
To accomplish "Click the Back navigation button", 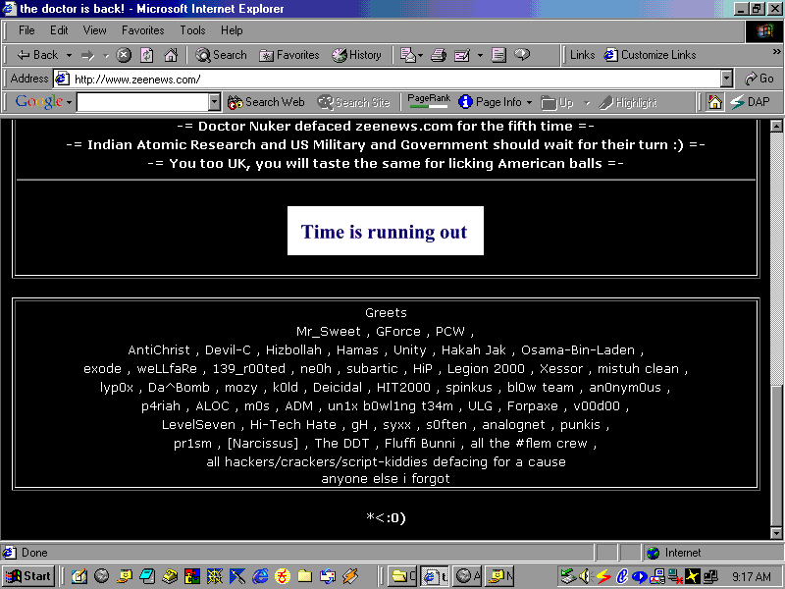I will (x=37, y=55).
